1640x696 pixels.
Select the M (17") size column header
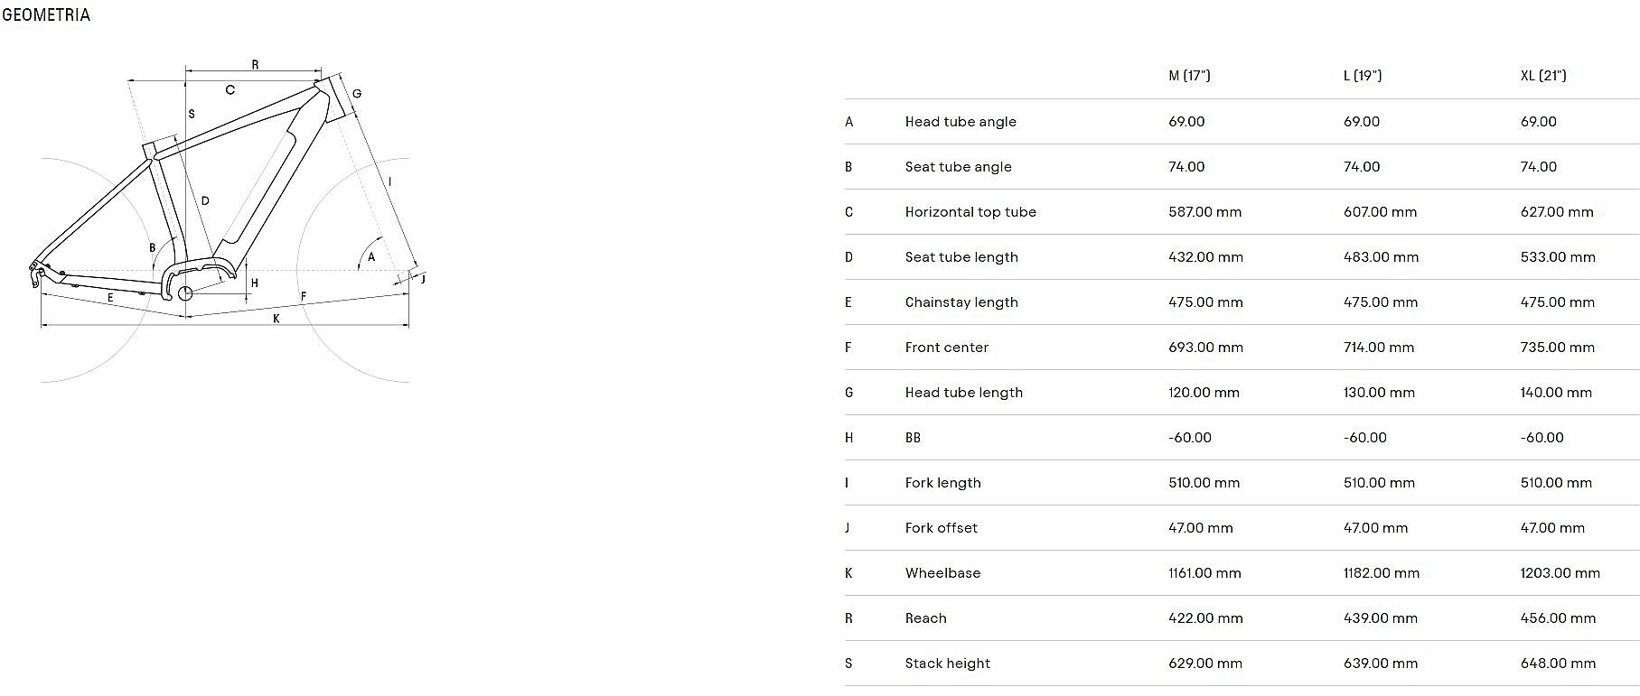click(1189, 76)
